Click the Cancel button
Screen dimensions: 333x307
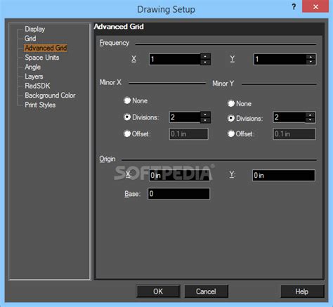(206, 292)
